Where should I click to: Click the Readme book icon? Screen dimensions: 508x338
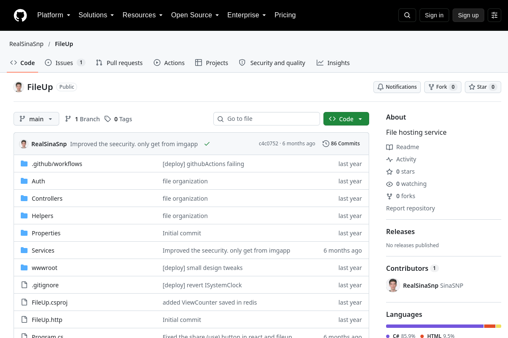click(x=389, y=147)
